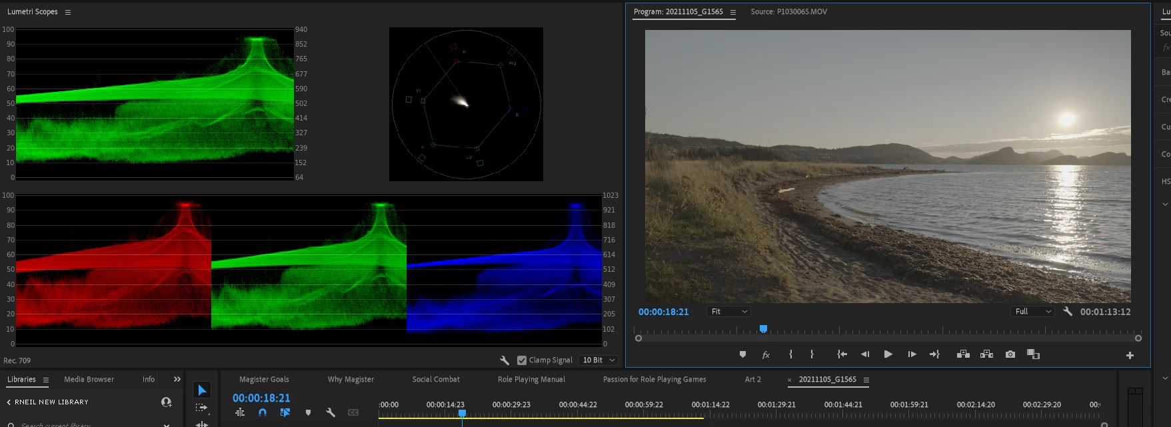Open the Full playback resolution dropdown
The height and width of the screenshot is (427, 1171).
[x=1033, y=312]
